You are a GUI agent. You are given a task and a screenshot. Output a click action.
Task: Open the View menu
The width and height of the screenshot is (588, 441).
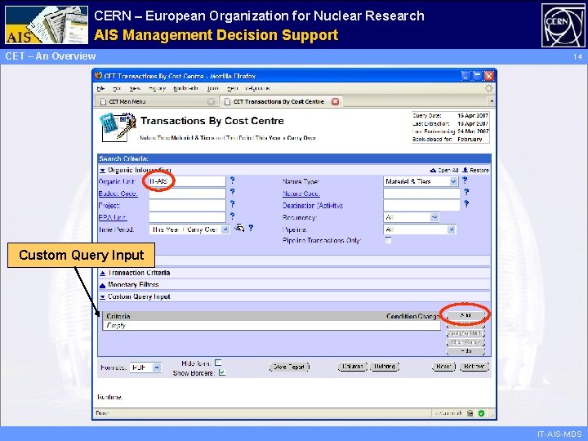pyautogui.click(x=135, y=88)
